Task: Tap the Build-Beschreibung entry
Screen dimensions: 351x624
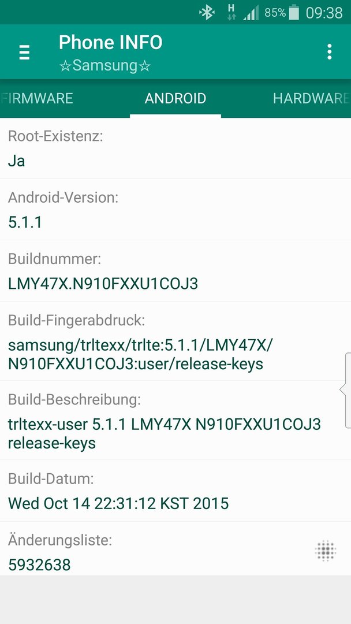Action: [175, 420]
